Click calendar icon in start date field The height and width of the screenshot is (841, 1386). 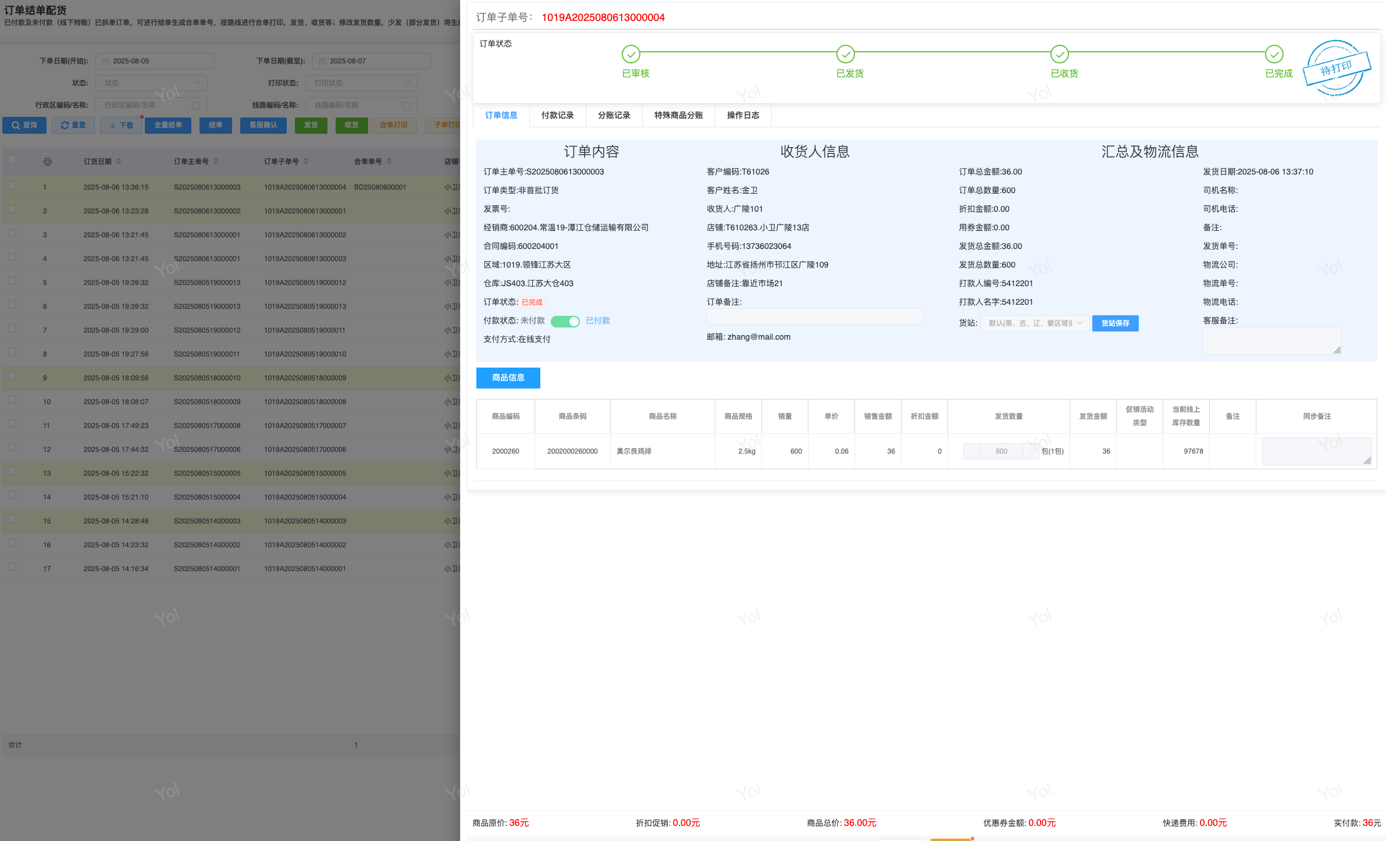(x=106, y=61)
